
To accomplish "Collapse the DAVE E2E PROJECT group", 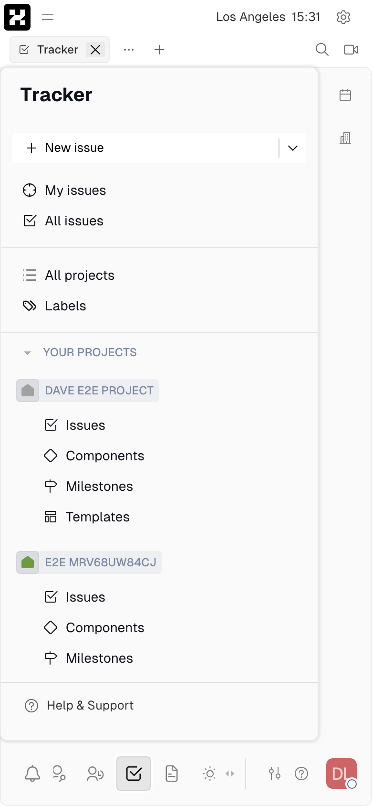I will click(99, 391).
